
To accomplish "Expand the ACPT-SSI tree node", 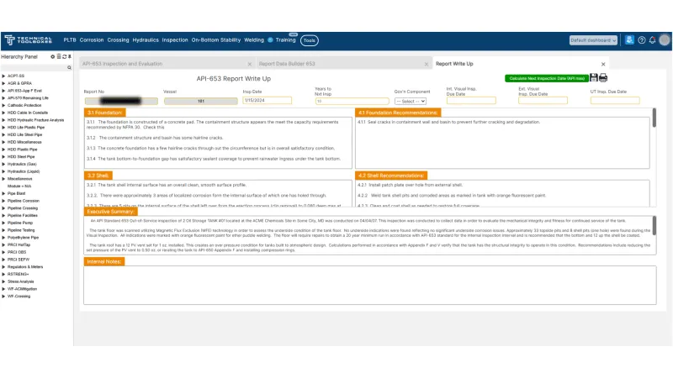I will tap(3, 76).
